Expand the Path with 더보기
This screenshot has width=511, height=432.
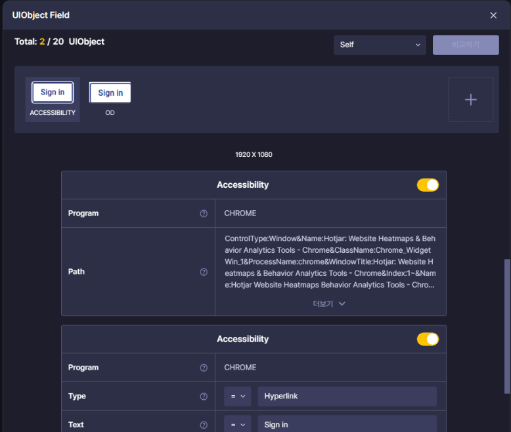click(329, 304)
